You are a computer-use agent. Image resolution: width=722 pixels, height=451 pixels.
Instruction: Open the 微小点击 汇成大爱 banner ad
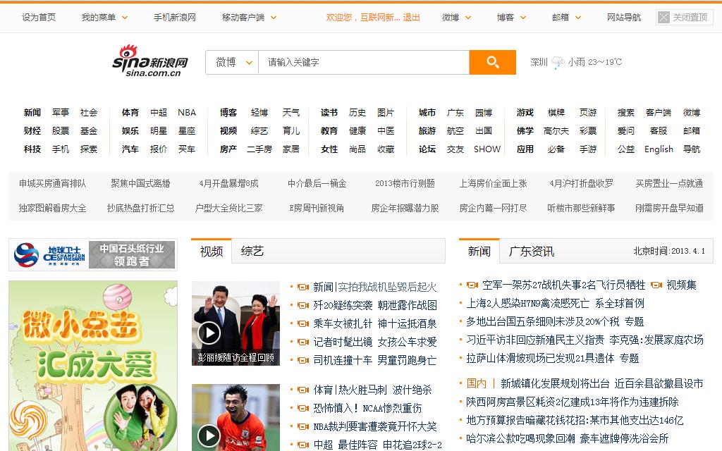pos(93,366)
